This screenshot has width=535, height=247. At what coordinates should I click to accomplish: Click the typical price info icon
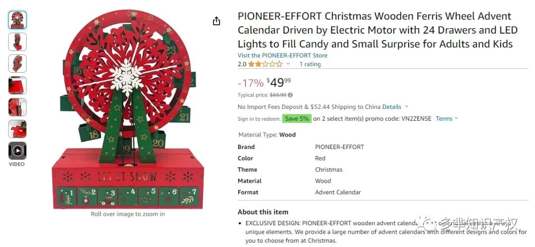(x=290, y=95)
